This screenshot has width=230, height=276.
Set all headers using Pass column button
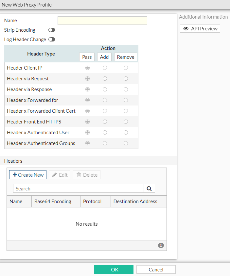tap(87, 57)
